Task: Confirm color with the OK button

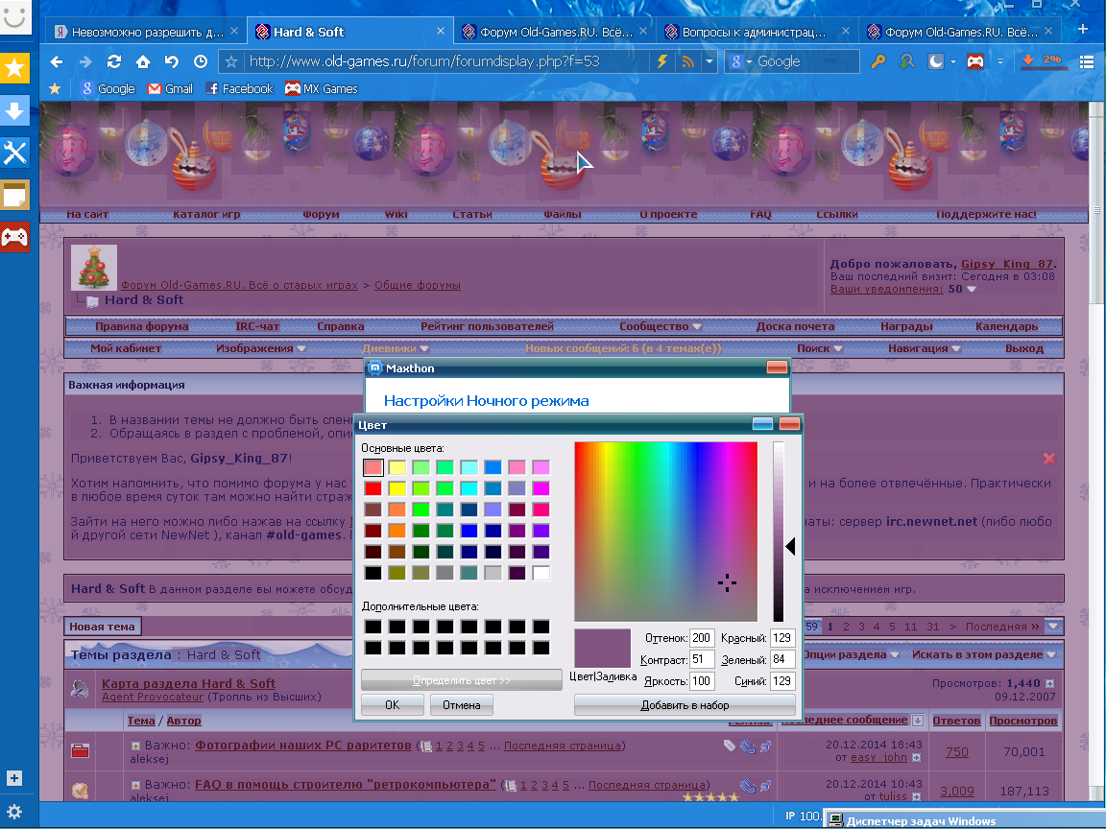Action: coord(392,705)
